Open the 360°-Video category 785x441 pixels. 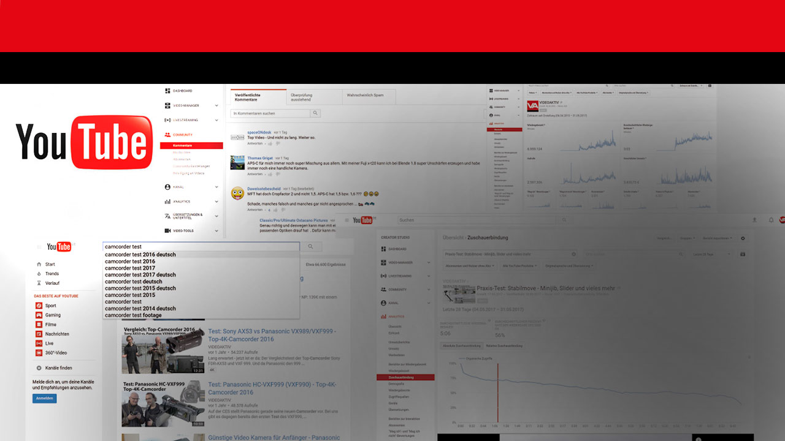point(39,353)
